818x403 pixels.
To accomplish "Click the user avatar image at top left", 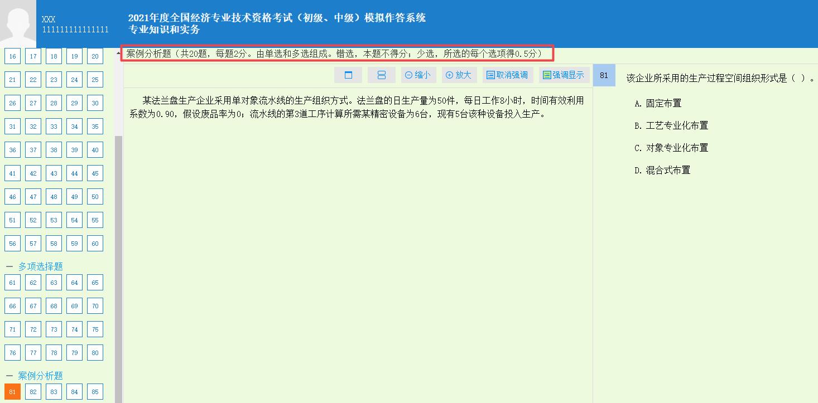I will click(17, 22).
